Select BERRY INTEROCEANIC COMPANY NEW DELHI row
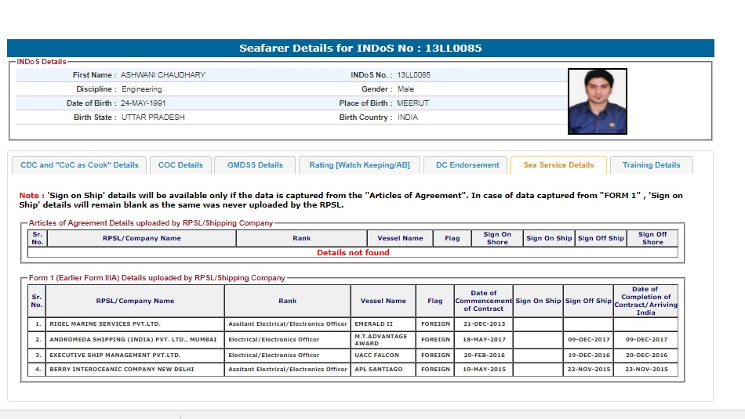 click(x=122, y=369)
